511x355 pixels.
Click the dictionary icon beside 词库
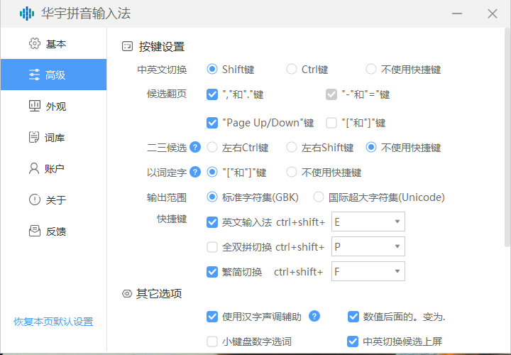tap(34, 138)
